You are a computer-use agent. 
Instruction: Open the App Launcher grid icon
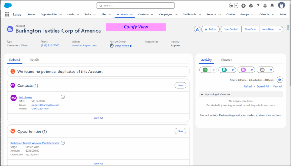click(x=7, y=14)
